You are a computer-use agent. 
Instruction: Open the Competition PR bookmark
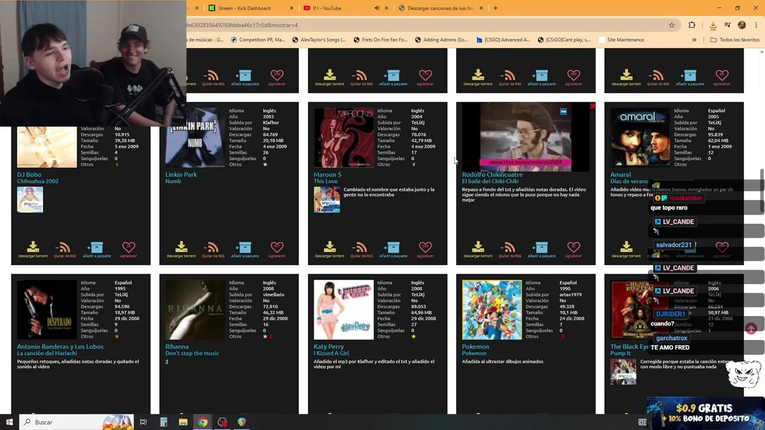tap(257, 40)
